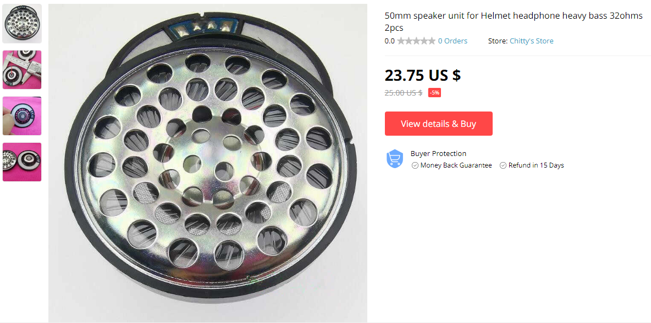The height and width of the screenshot is (323, 651).
Task: View the fourth thumbnail with two speaker units
Action: click(x=22, y=161)
